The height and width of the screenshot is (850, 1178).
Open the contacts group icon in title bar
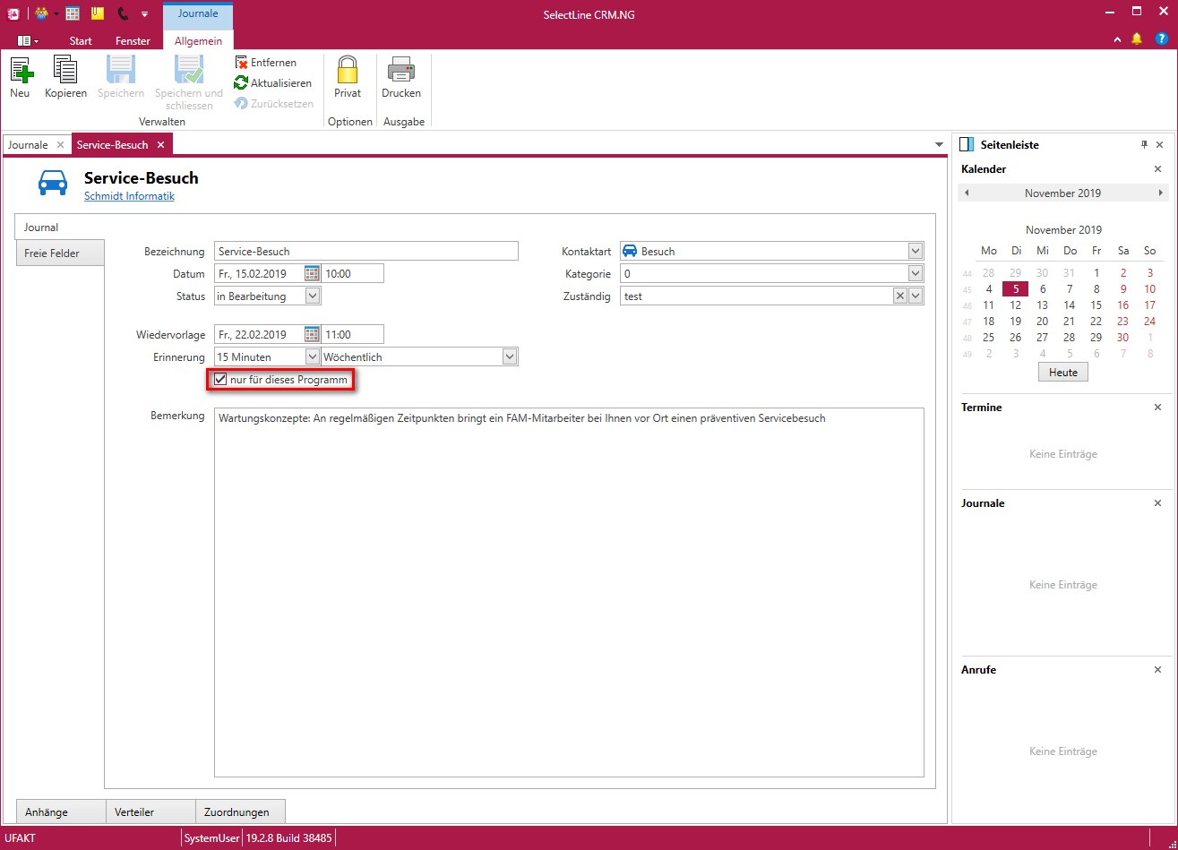point(41,13)
